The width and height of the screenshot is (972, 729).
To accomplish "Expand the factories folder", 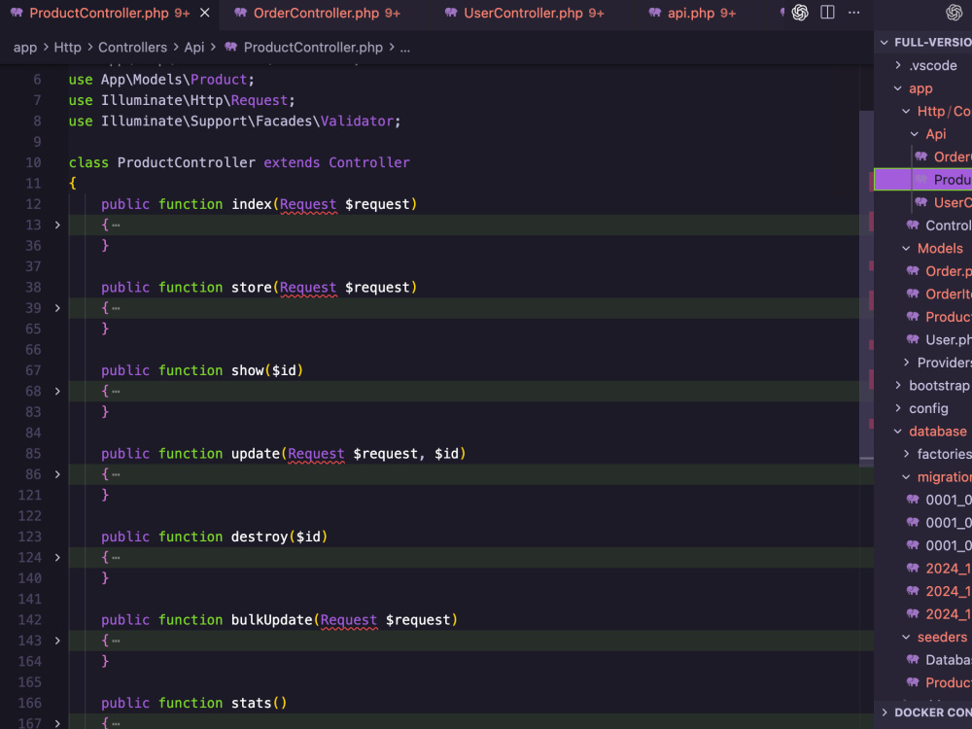I will (x=906, y=454).
